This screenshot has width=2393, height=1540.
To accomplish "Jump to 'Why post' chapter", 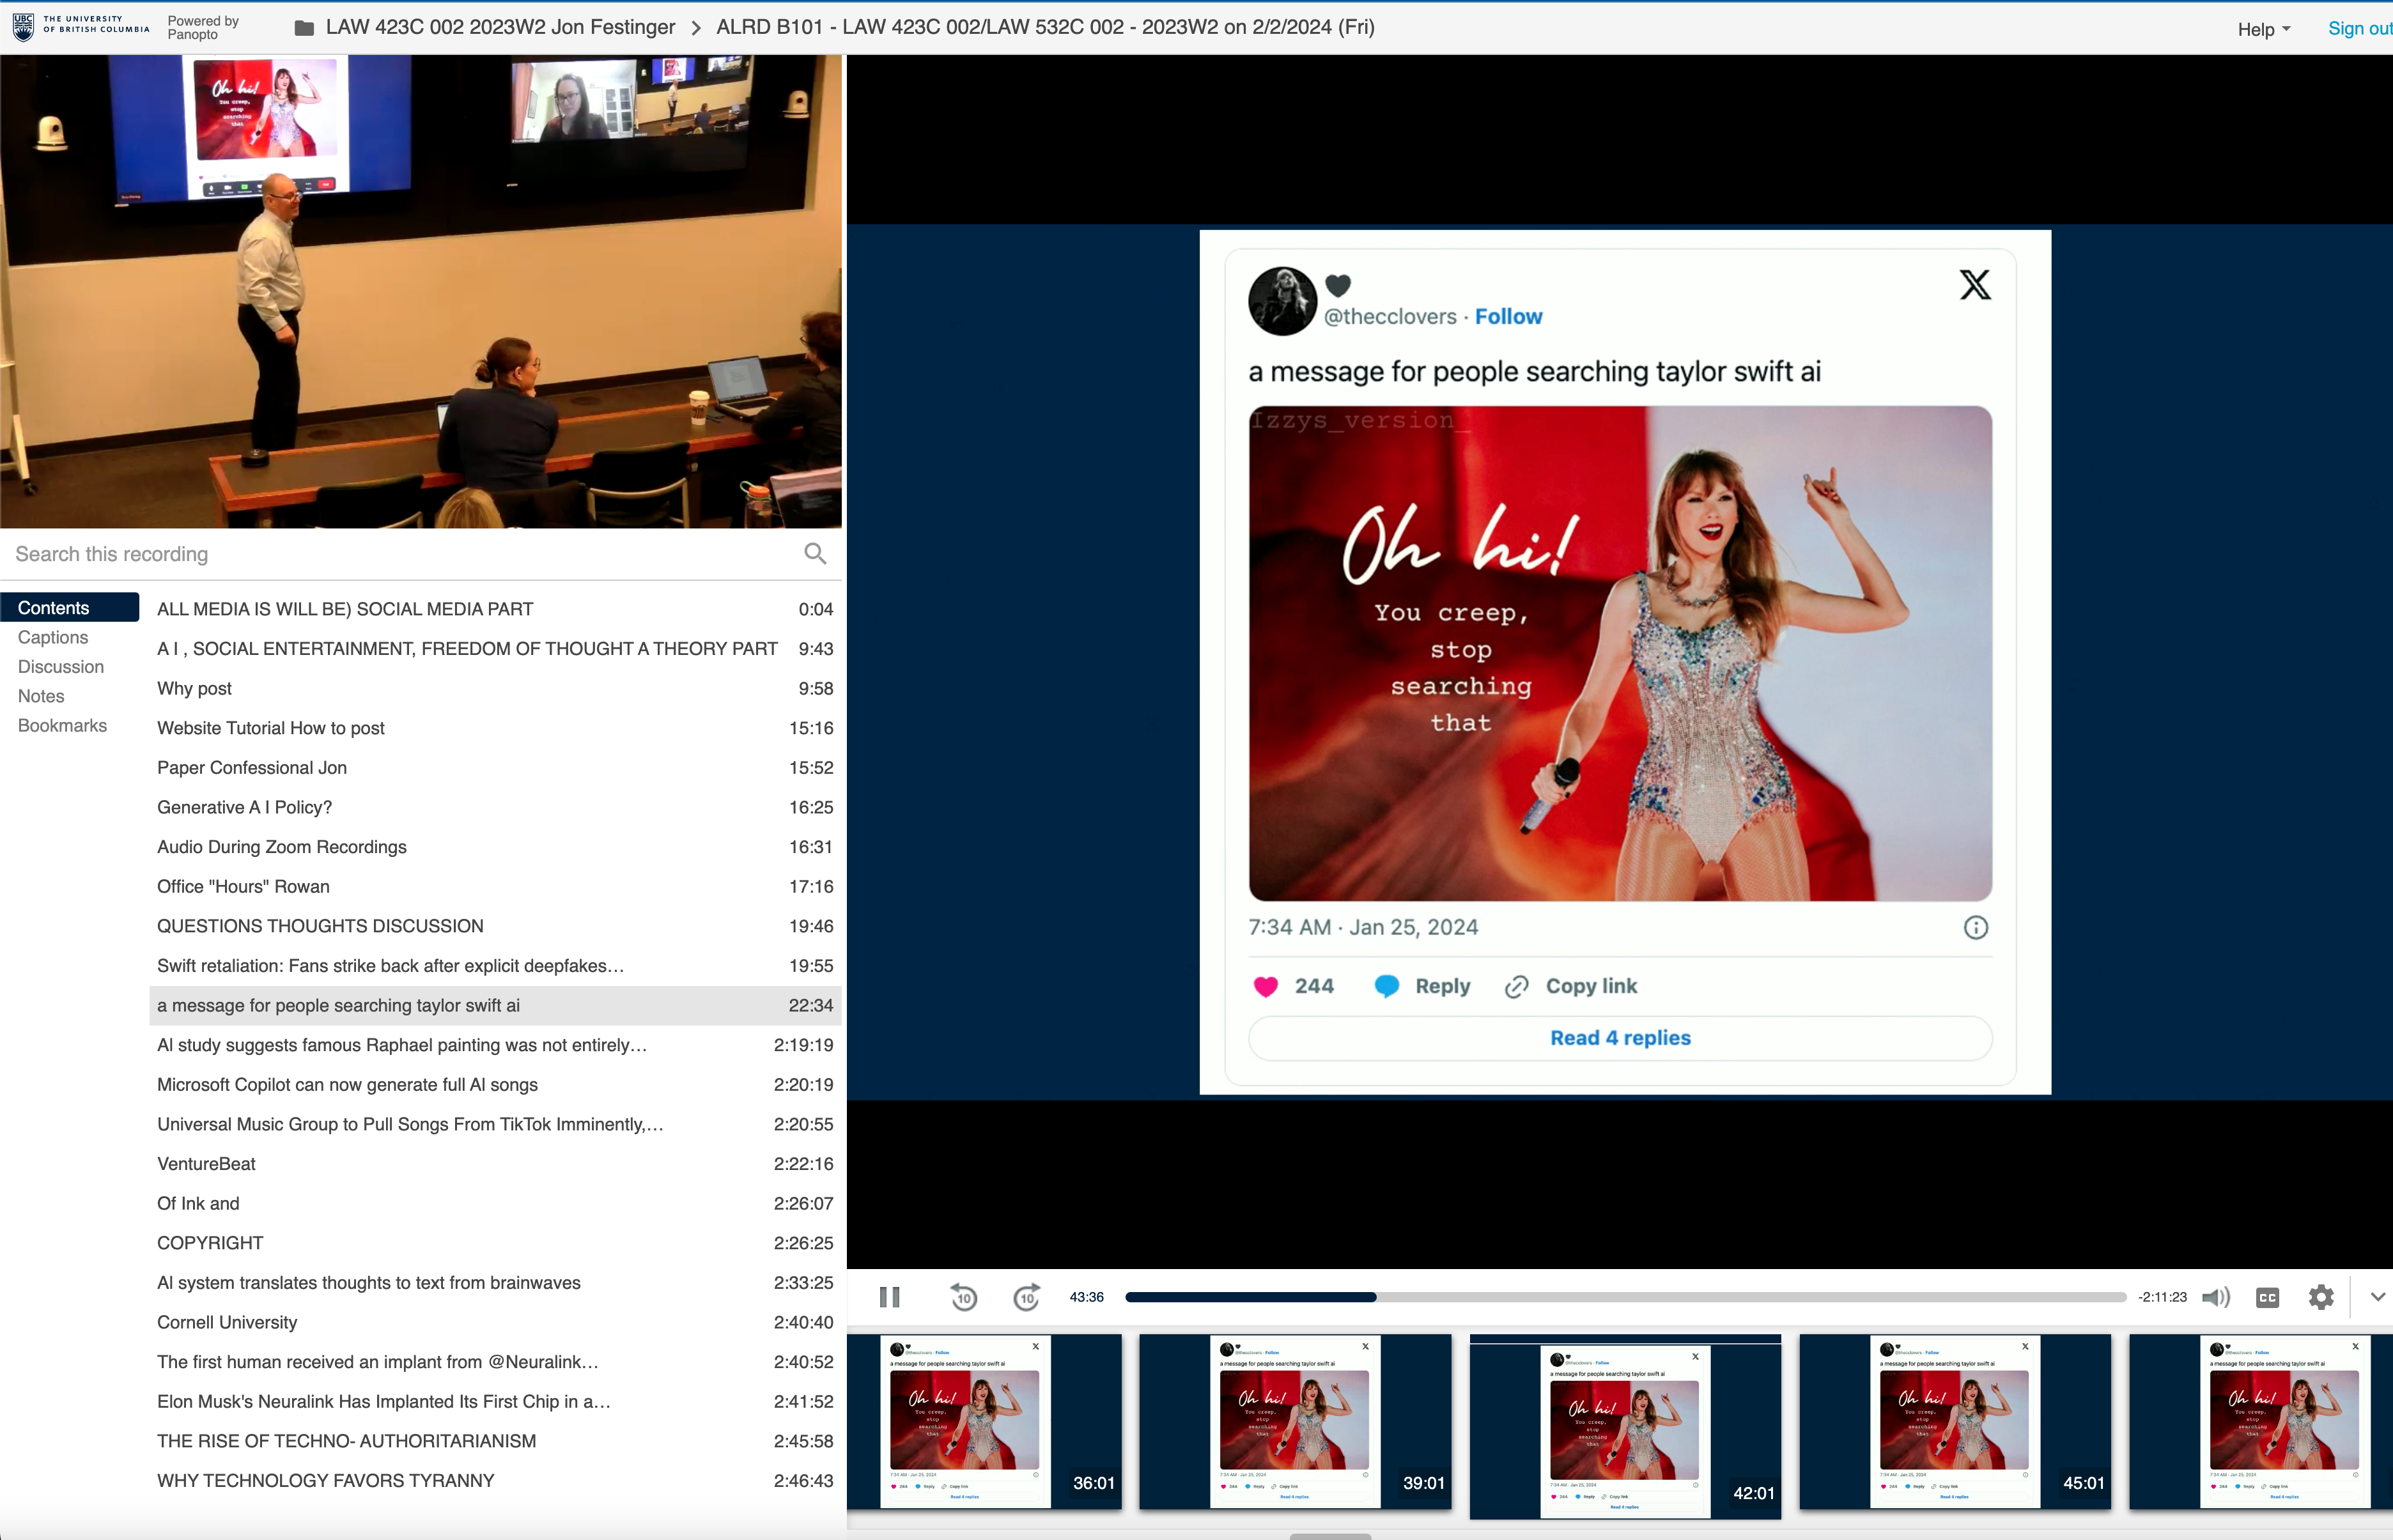I will click(495, 688).
